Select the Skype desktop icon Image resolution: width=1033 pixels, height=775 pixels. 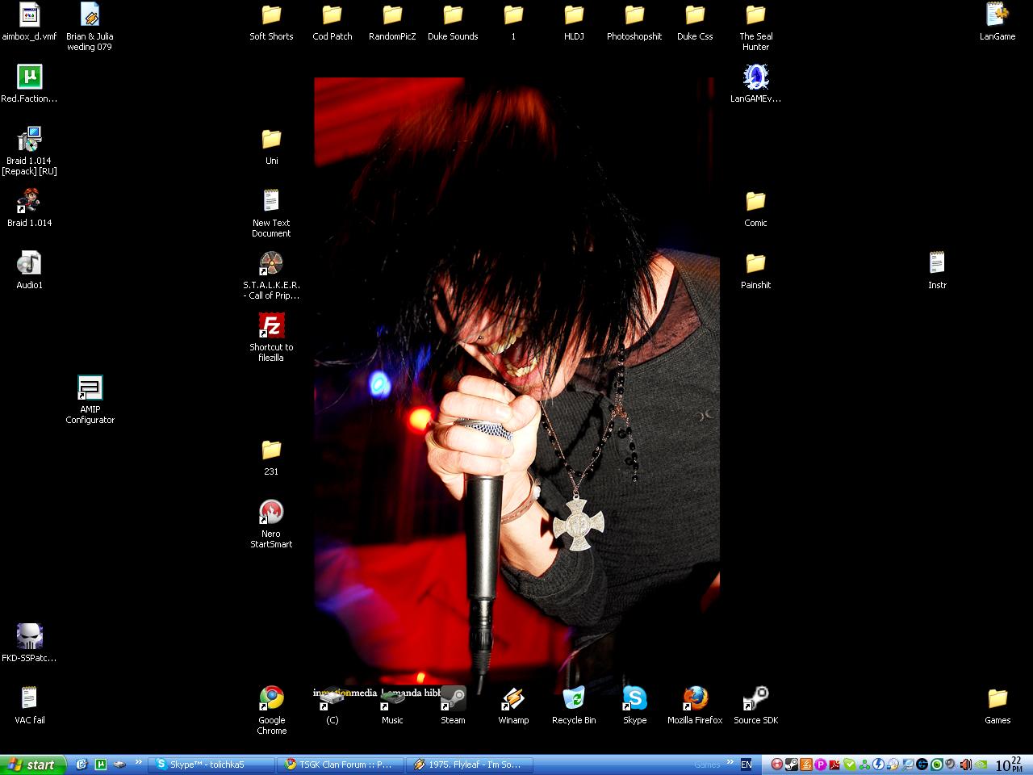(634, 698)
